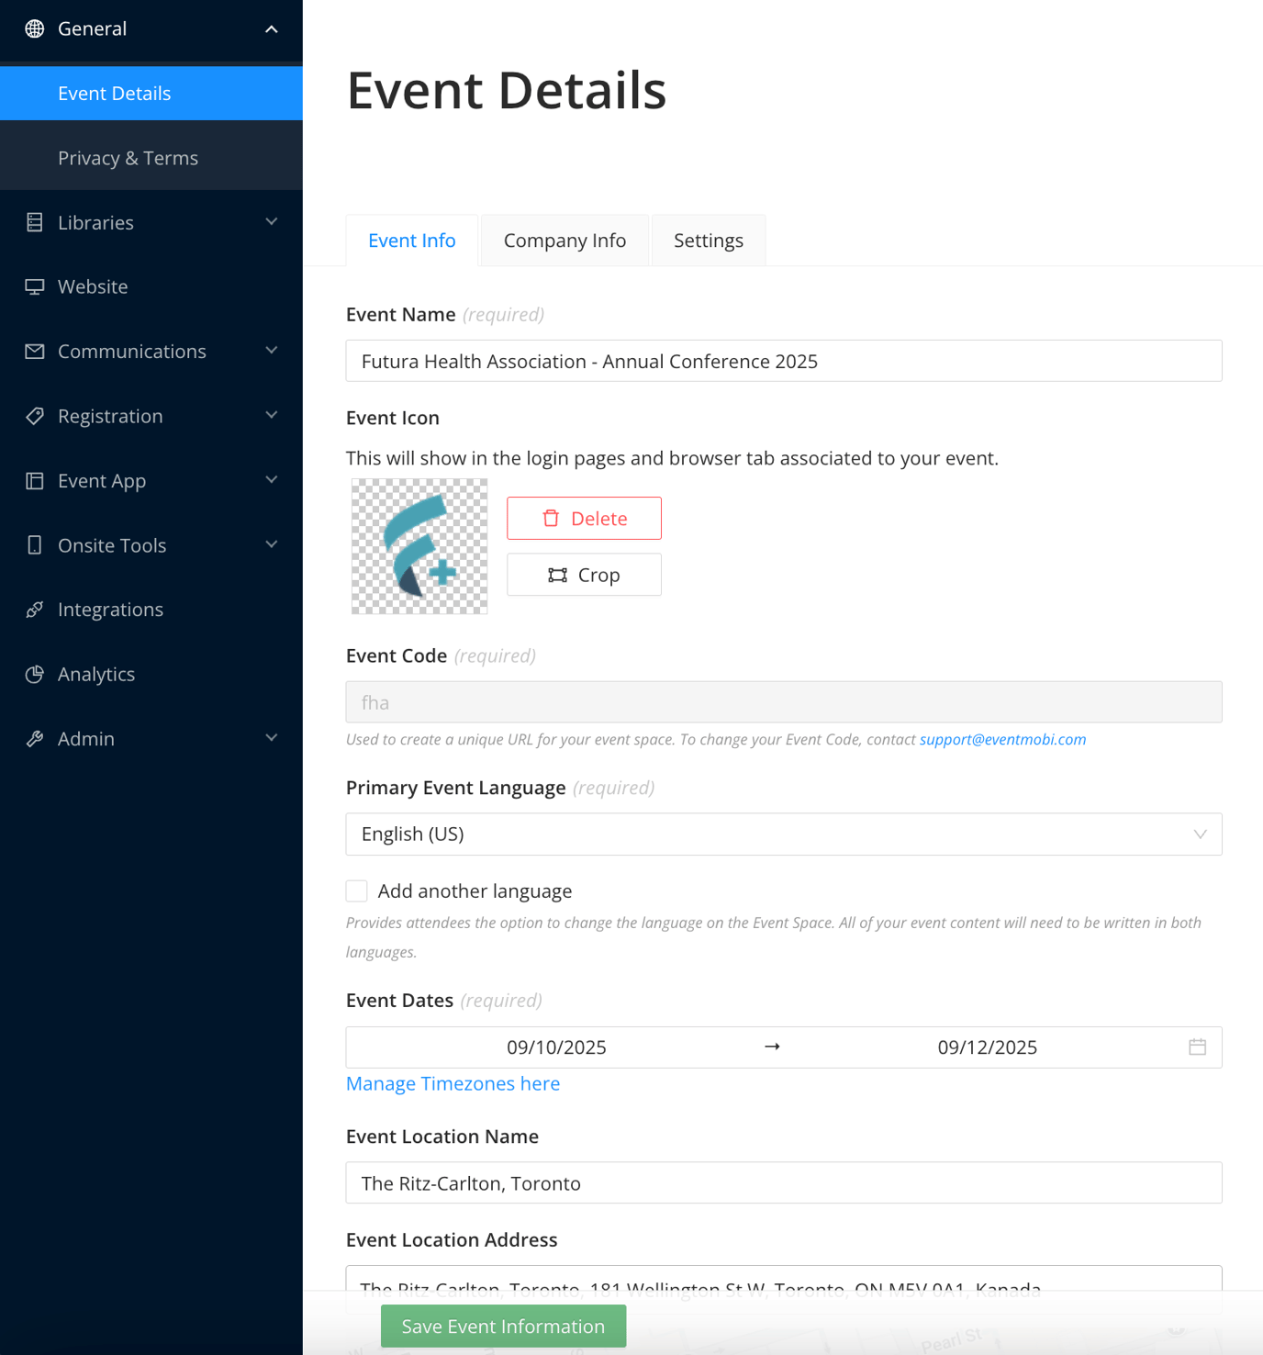The height and width of the screenshot is (1355, 1263).
Task: Click the Registration tag icon
Action: (x=35, y=416)
